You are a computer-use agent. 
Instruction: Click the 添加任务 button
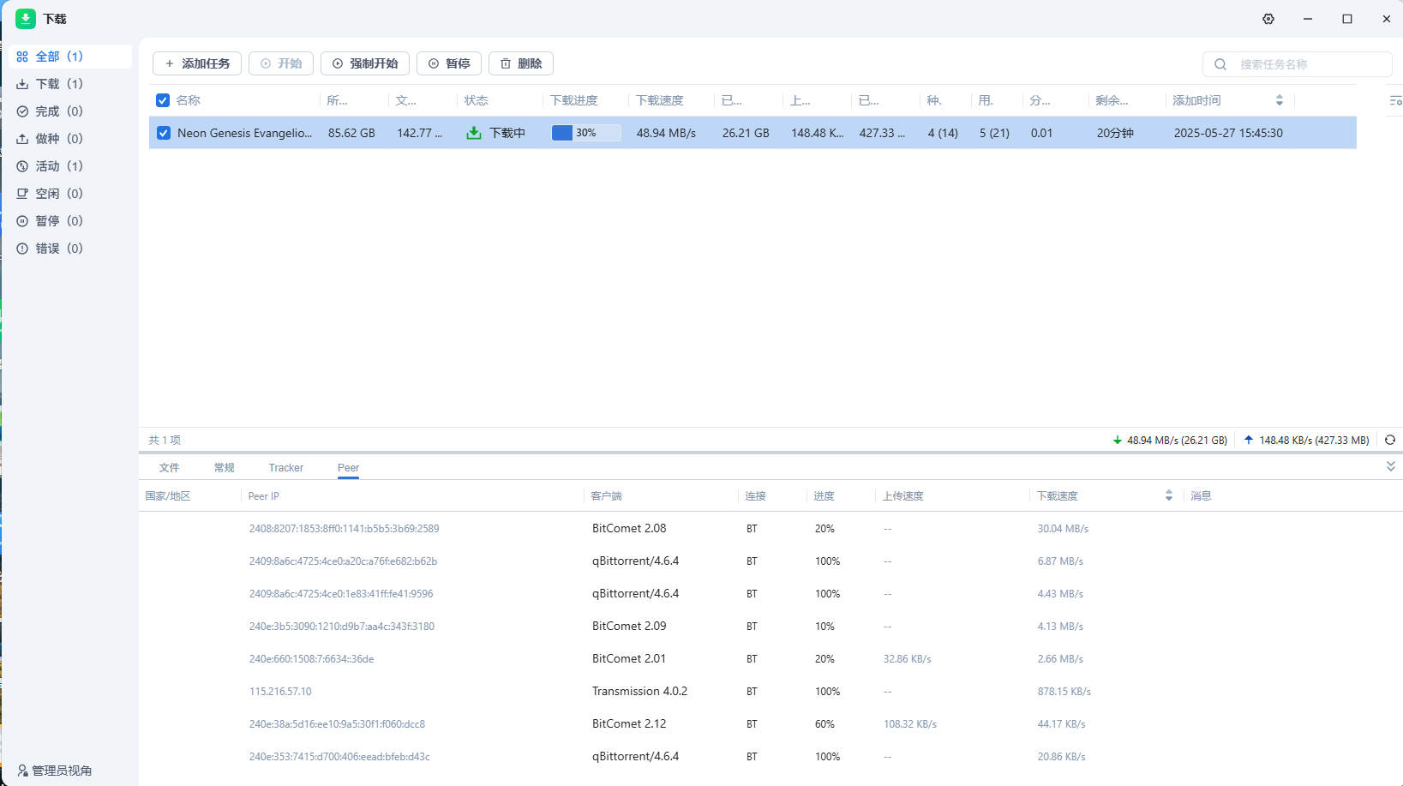197,63
